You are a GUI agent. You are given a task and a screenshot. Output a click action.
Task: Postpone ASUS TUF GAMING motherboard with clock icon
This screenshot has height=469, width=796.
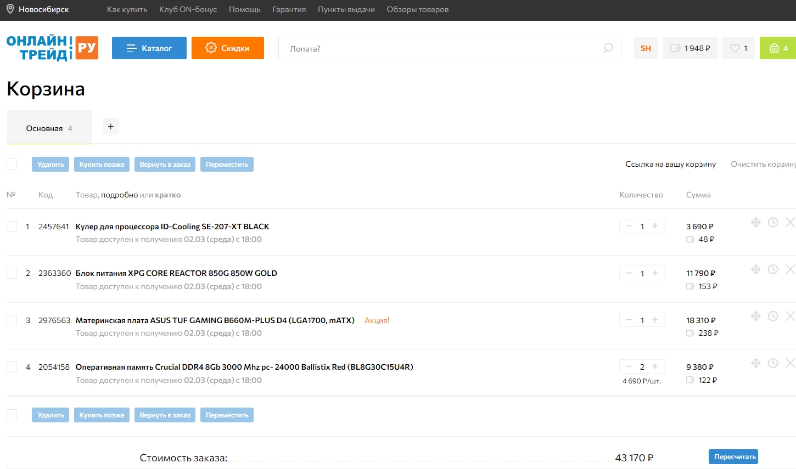tap(773, 316)
